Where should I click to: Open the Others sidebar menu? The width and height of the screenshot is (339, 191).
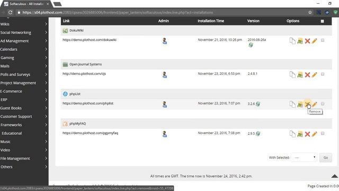click(x=24, y=167)
